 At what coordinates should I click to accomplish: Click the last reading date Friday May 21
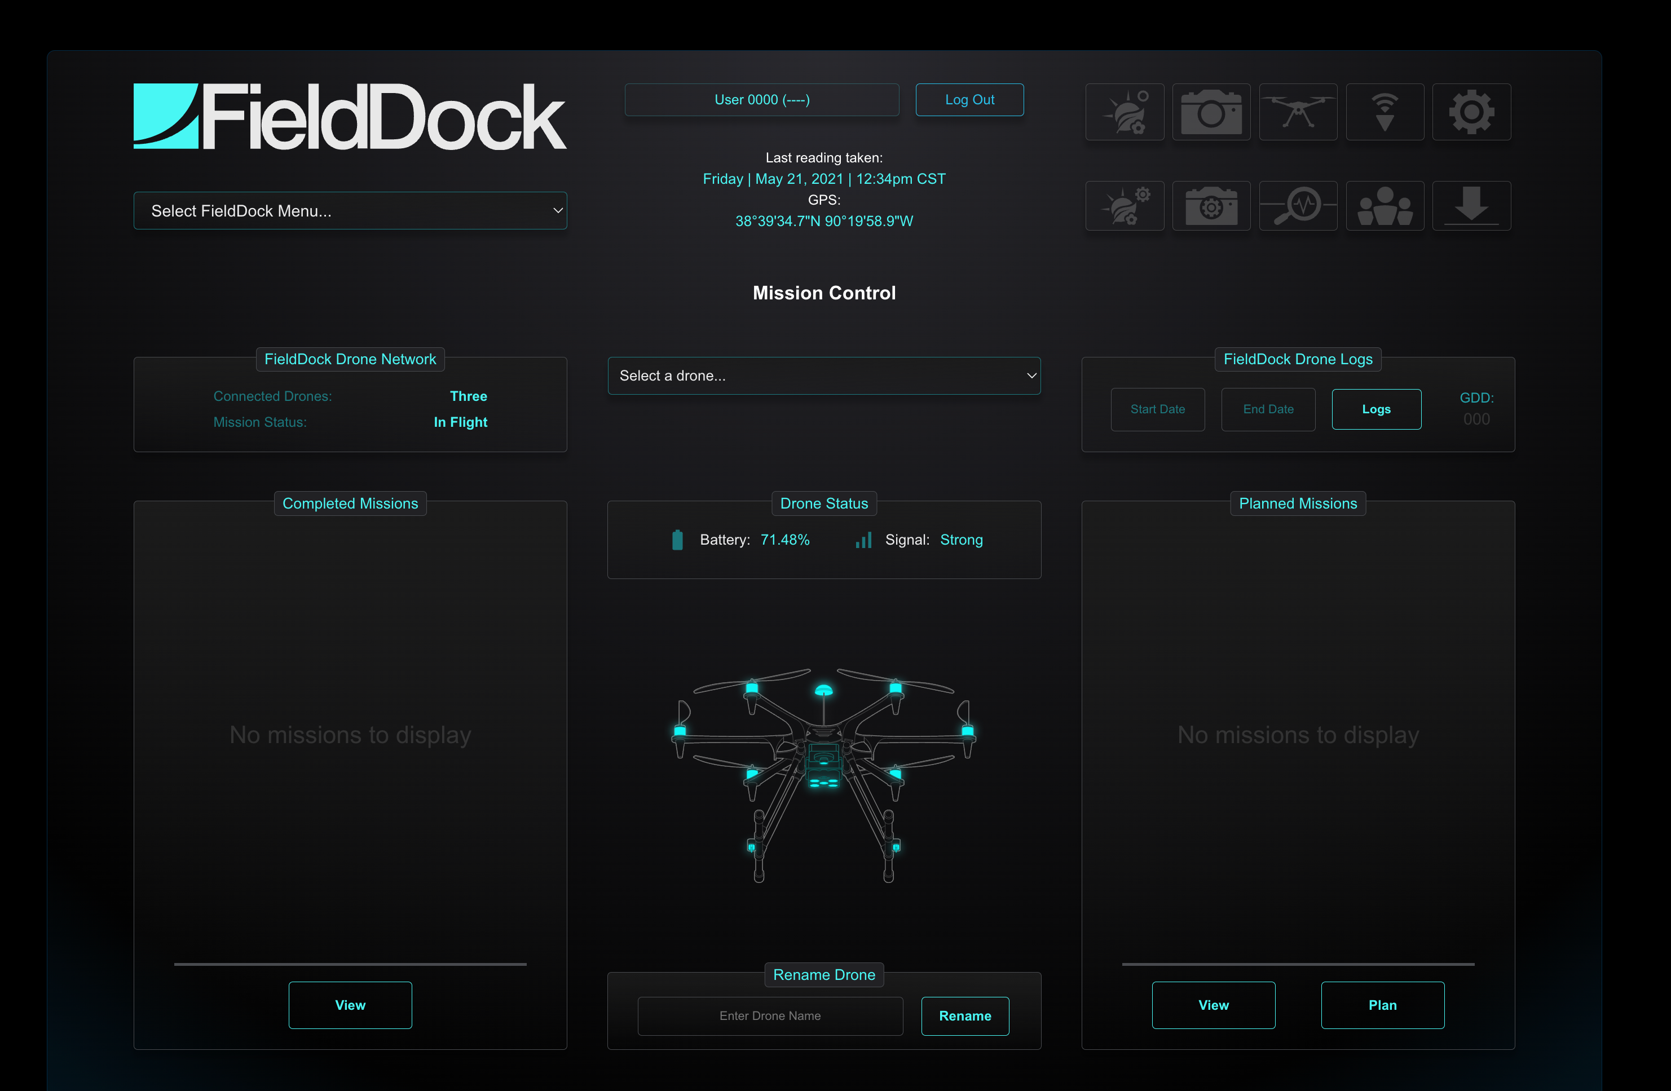click(x=823, y=179)
